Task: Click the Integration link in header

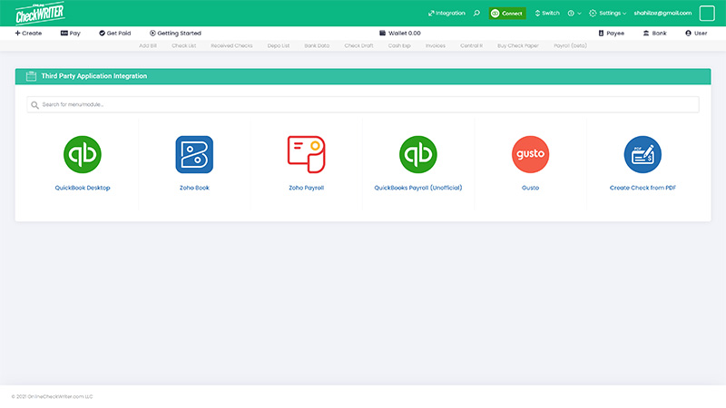Action: point(446,14)
